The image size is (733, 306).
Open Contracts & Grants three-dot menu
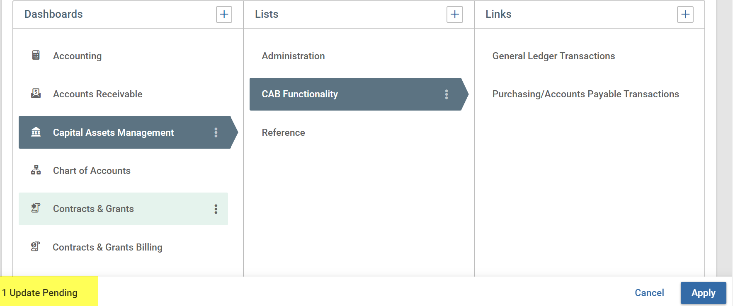tap(216, 209)
